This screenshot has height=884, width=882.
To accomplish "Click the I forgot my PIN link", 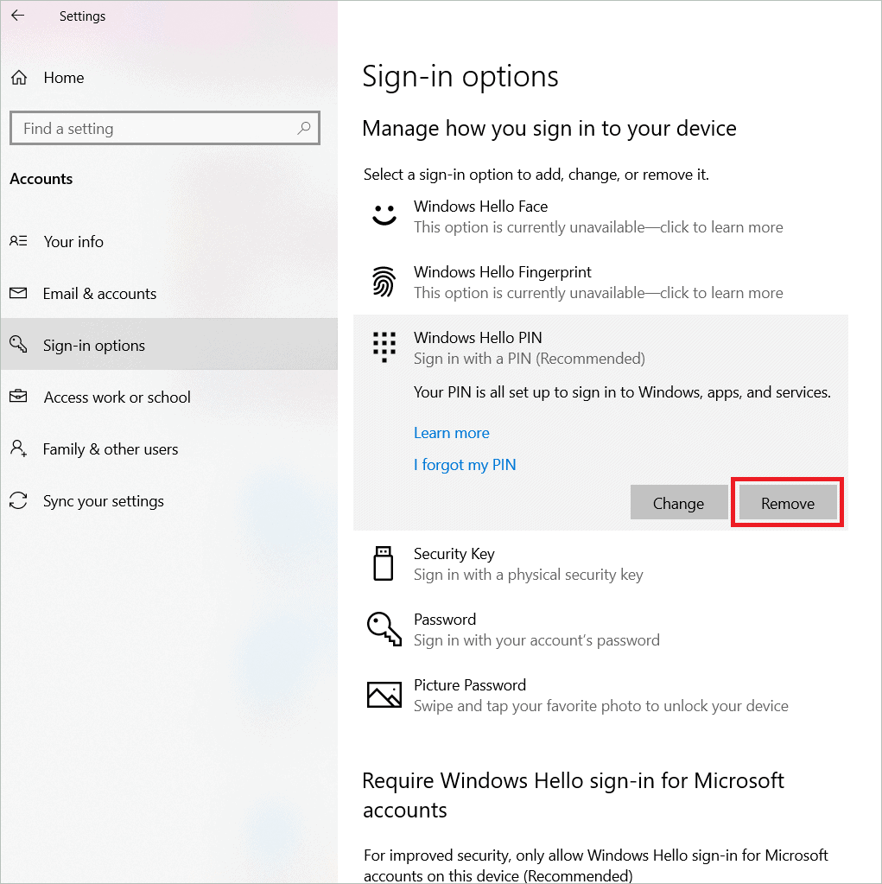I will 465,465.
